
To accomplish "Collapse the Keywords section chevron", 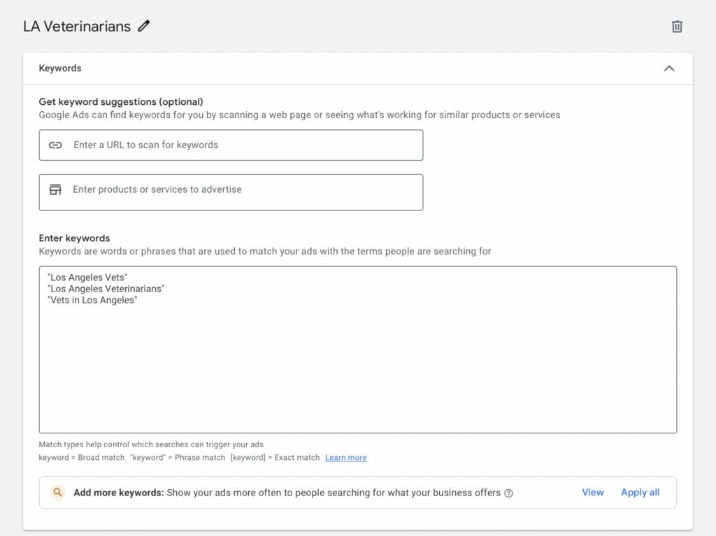I will point(669,68).
